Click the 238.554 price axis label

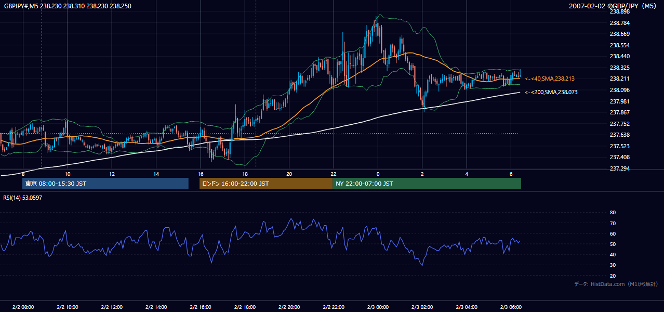click(619, 45)
